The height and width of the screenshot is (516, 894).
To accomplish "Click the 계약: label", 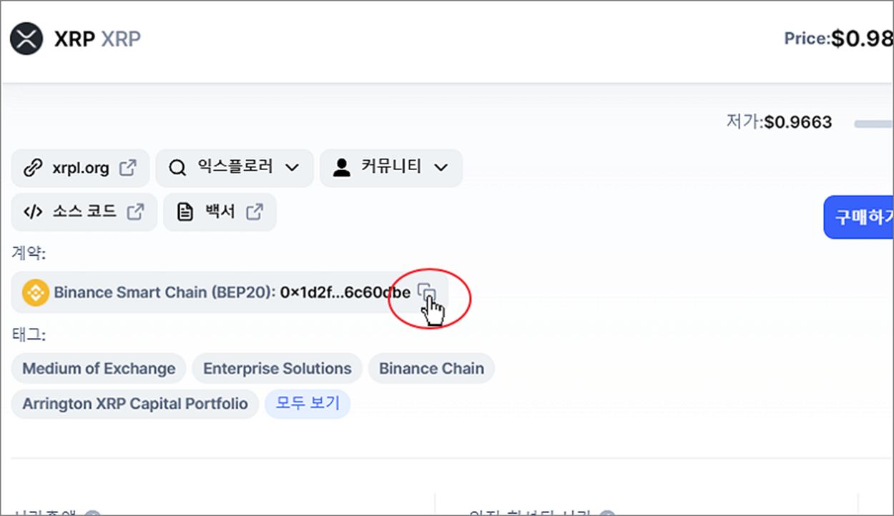I will 29,252.
